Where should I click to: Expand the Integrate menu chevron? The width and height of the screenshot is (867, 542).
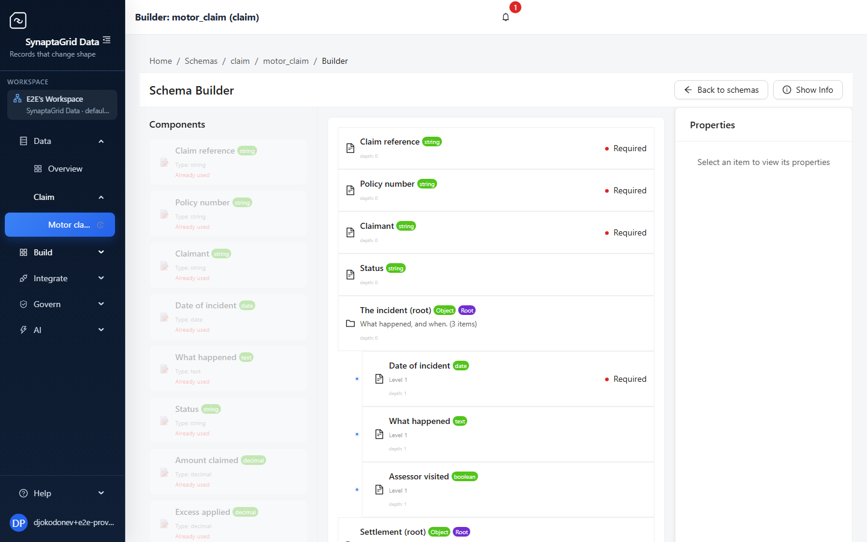101,278
